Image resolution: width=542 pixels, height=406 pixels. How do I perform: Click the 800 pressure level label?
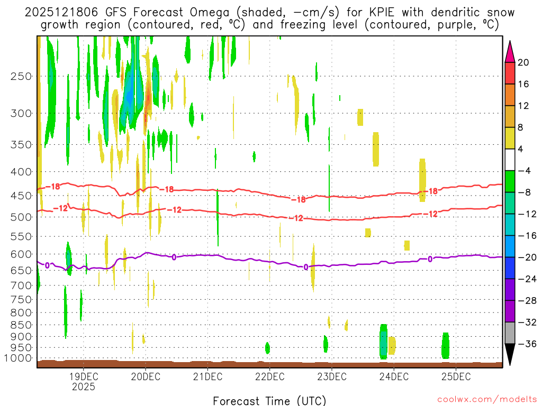[x=21, y=313]
